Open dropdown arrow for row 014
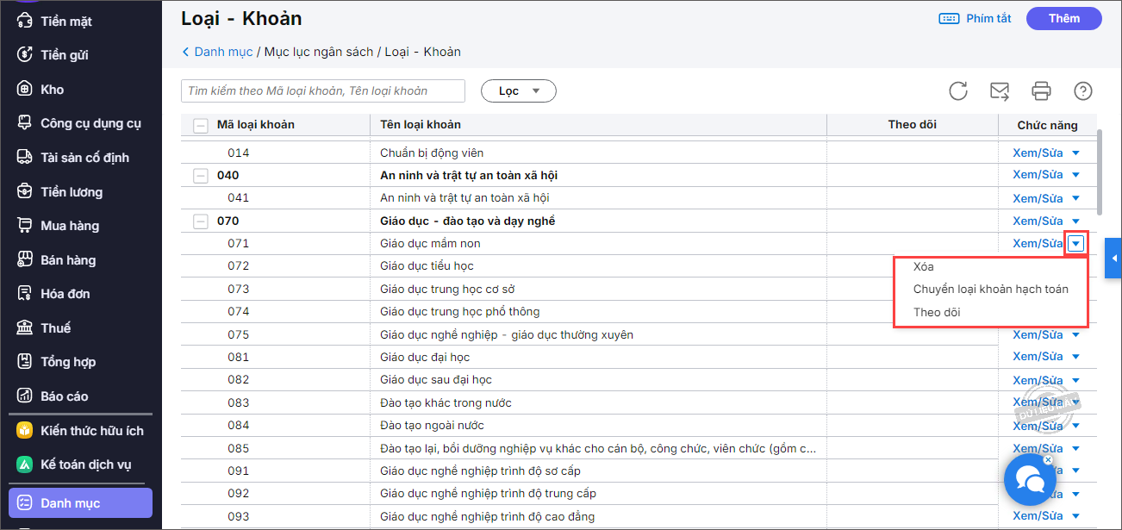 [x=1075, y=153]
